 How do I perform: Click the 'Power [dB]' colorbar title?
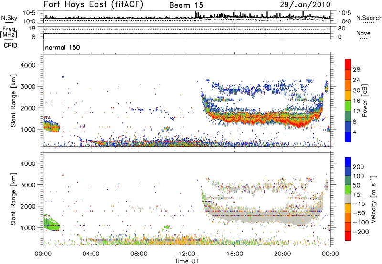pos(365,101)
